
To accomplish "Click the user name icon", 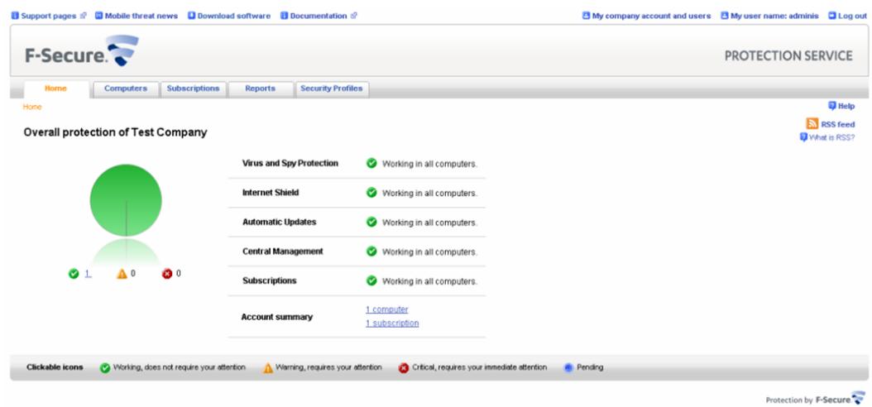I will click(725, 16).
